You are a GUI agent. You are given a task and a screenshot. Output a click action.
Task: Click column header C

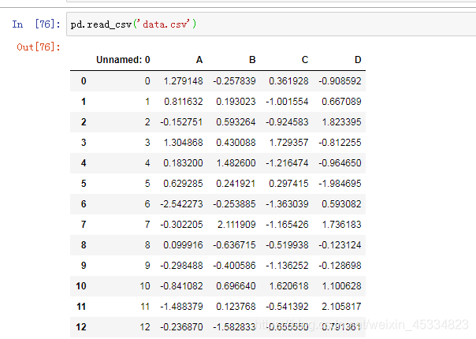[305, 60]
